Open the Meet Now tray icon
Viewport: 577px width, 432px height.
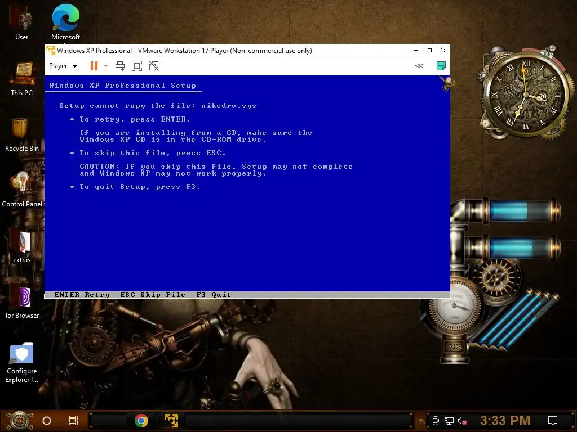tap(436, 421)
